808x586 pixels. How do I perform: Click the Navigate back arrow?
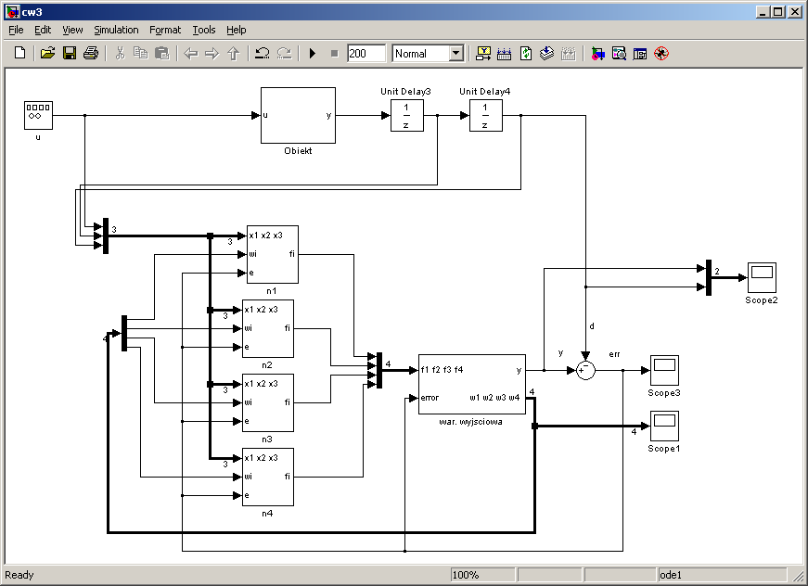point(191,54)
